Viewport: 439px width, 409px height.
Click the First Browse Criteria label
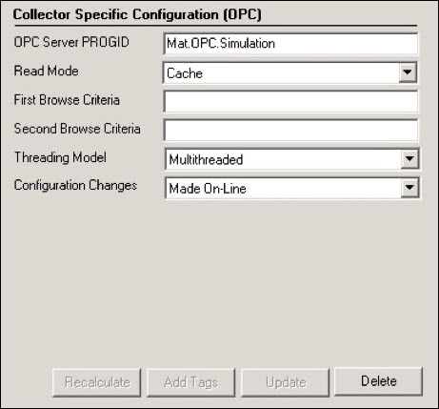pos(67,100)
